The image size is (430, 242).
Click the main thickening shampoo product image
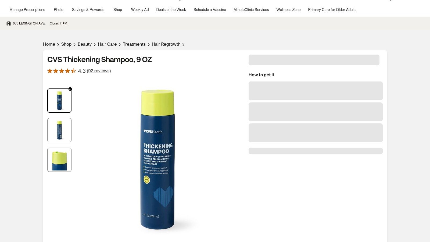pos(158,160)
